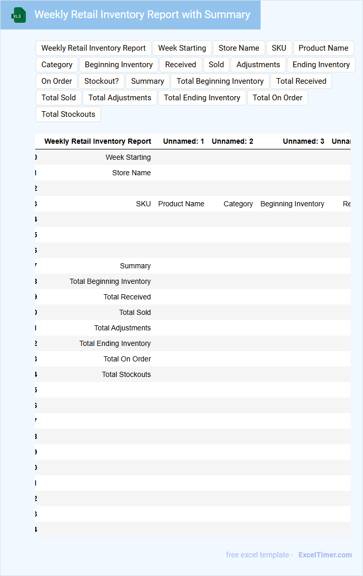Click the 'Unnamed: 1' column header
Screen dimensions: 363x576
coord(184,142)
